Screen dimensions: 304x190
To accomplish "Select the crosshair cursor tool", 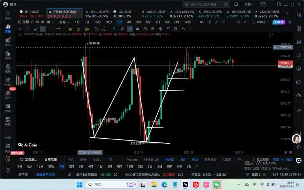I will [x=43, y=29].
